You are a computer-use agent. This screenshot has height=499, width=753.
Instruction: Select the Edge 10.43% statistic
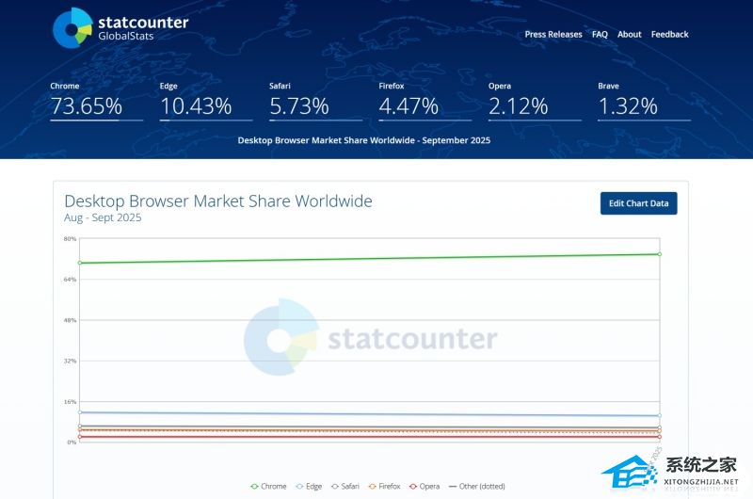coord(205,101)
